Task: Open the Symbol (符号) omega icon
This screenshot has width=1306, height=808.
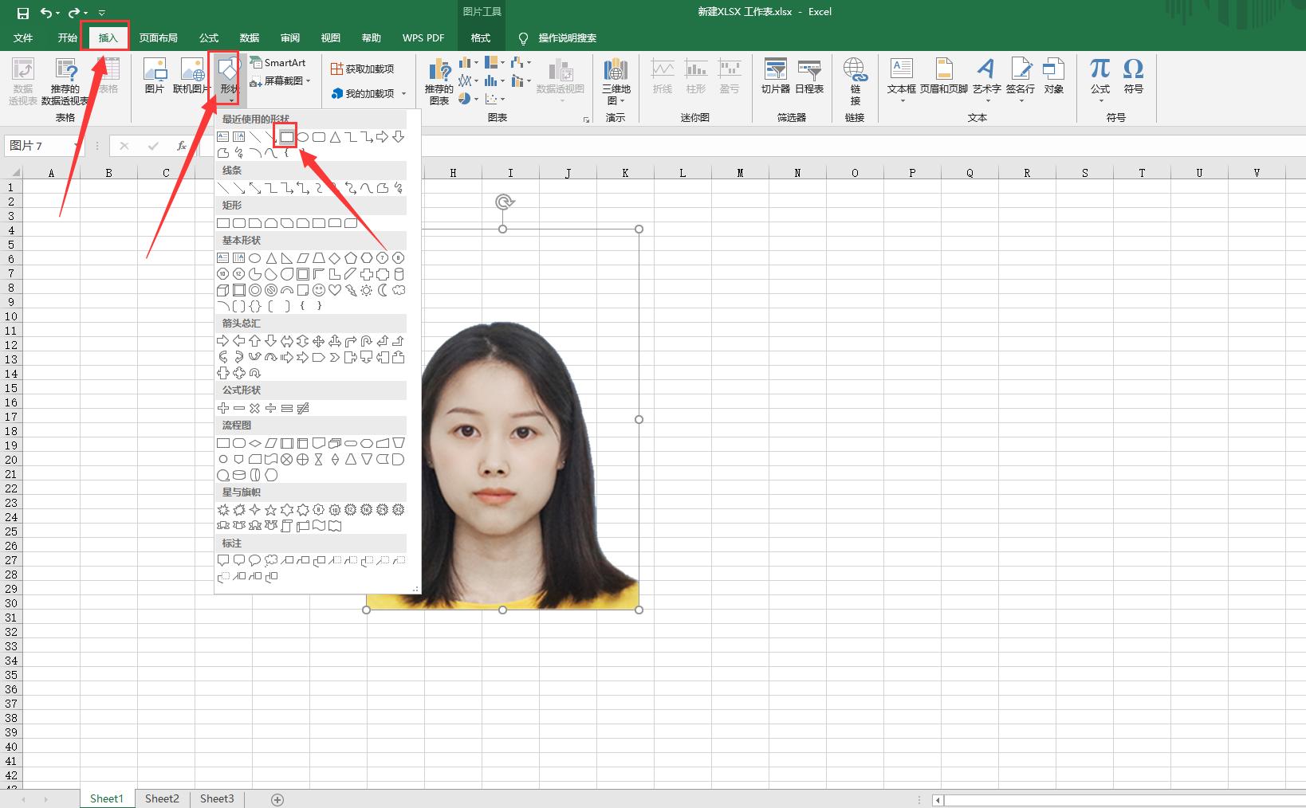Action: click(1133, 76)
